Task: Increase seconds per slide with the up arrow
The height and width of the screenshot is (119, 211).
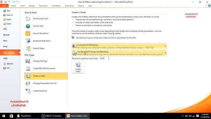Action: (109, 58)
